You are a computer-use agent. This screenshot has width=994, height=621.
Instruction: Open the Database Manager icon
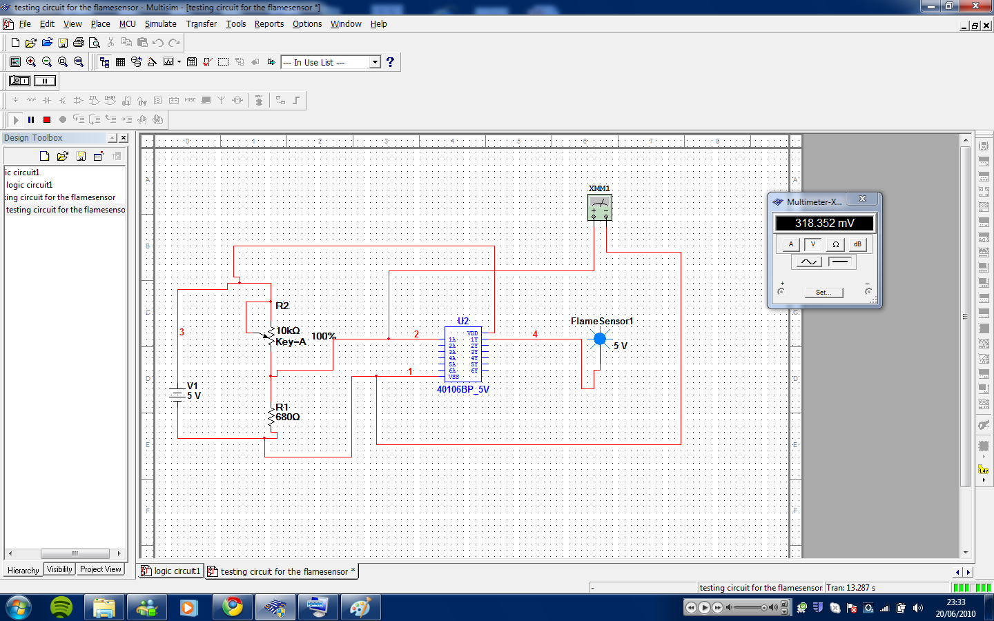coord(137,62)
